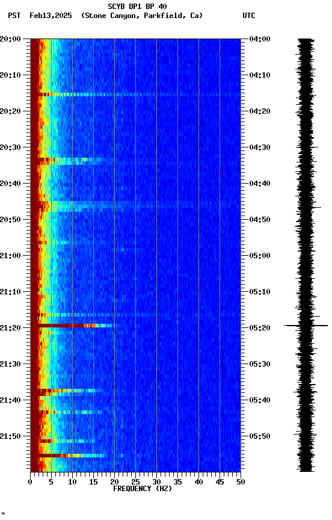Click the PST time label 20:50
The height and width of the screenshot is (520, 332).
pos(10,220)
